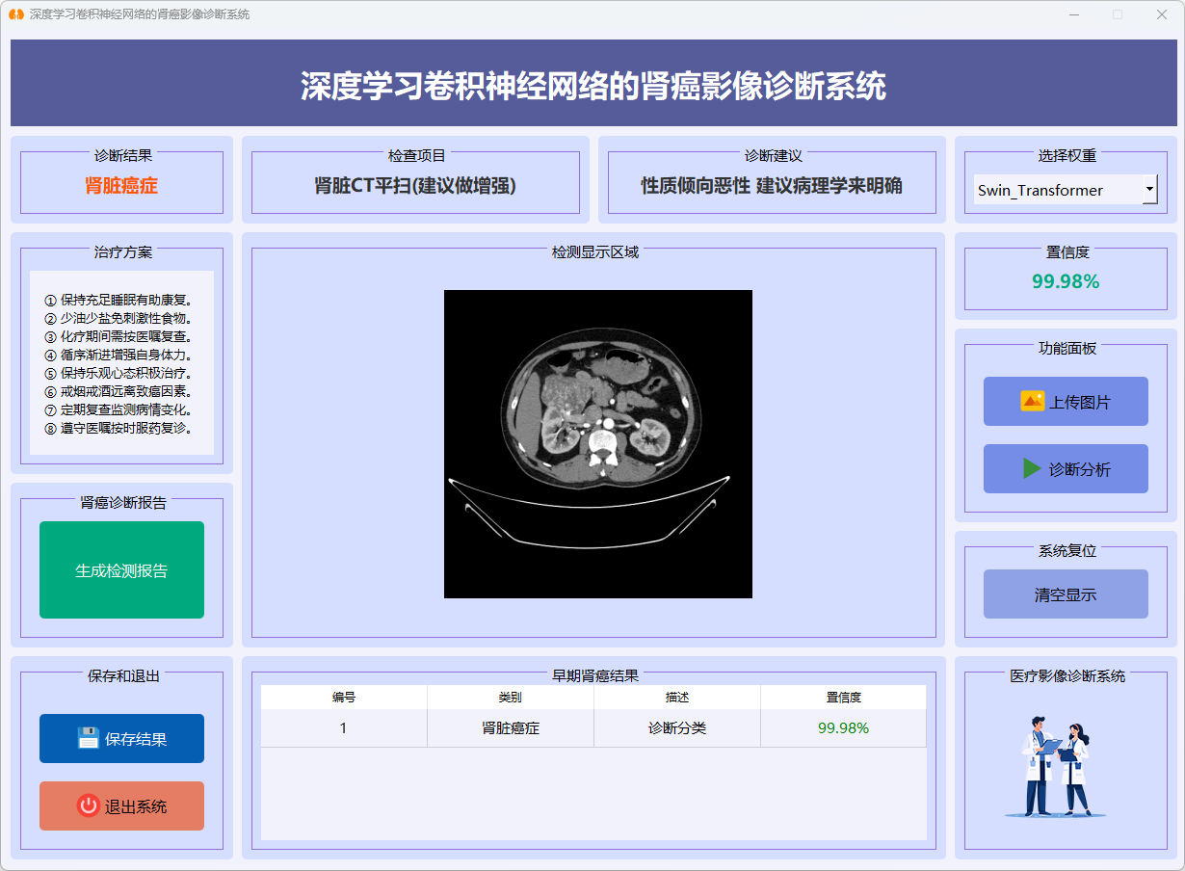
Task: Click the 描述 column header
Action: pyautogui.click(x=677, y=698)
